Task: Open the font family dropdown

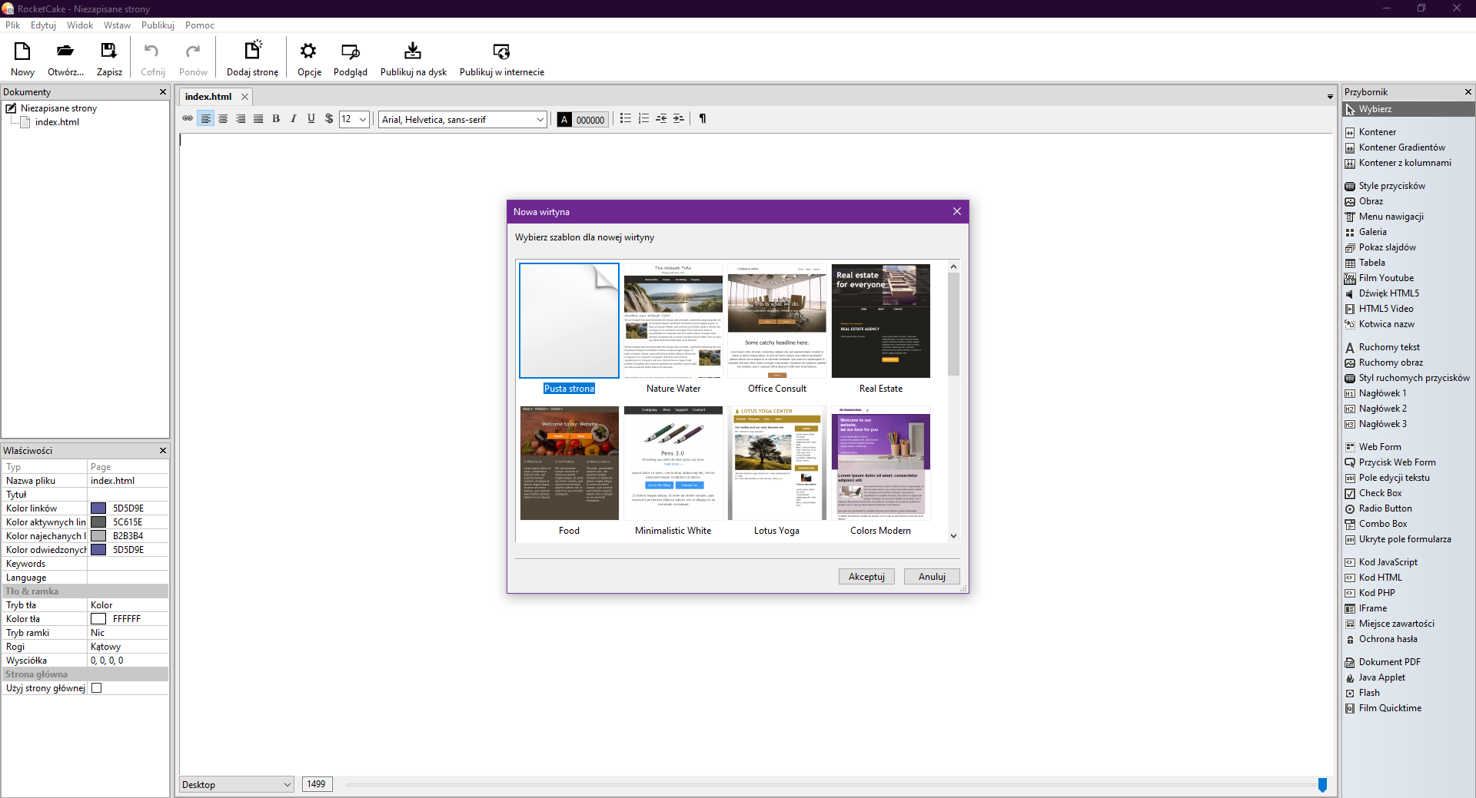Action: [x=540, y=119]
